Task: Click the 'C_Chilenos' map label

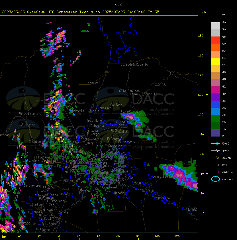Action: 27,124
